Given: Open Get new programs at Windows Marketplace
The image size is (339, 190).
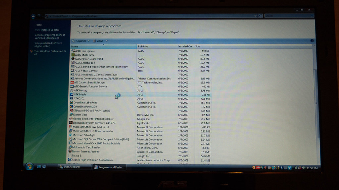Looking at the screenshot, I should point(50,36).
